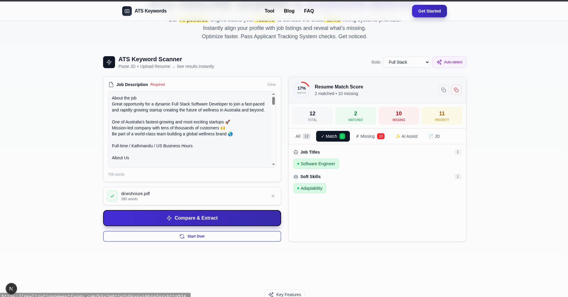Image resolution: width=568 pixels, height=297 pixels.
Task: Switch to the JD tab
Action: pos(434,136)
